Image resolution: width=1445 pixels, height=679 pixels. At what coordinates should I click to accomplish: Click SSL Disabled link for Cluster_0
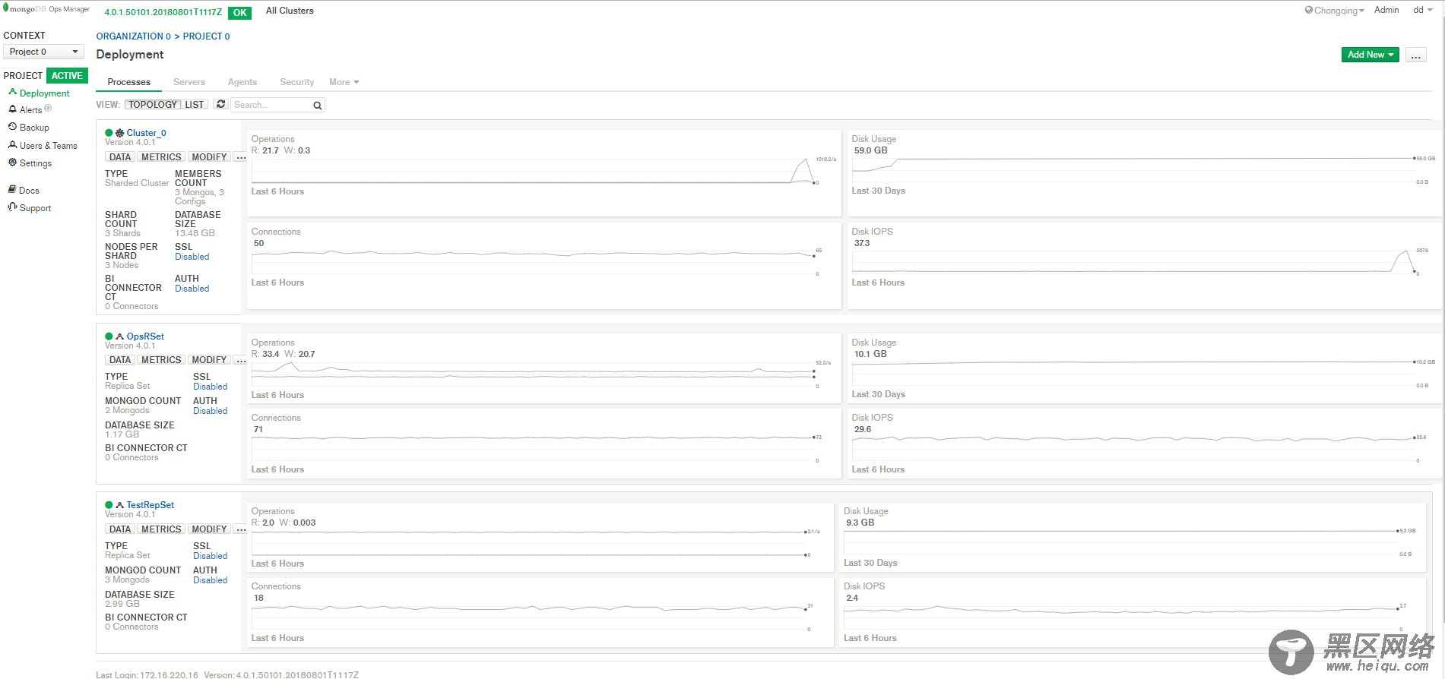[192, 257]
